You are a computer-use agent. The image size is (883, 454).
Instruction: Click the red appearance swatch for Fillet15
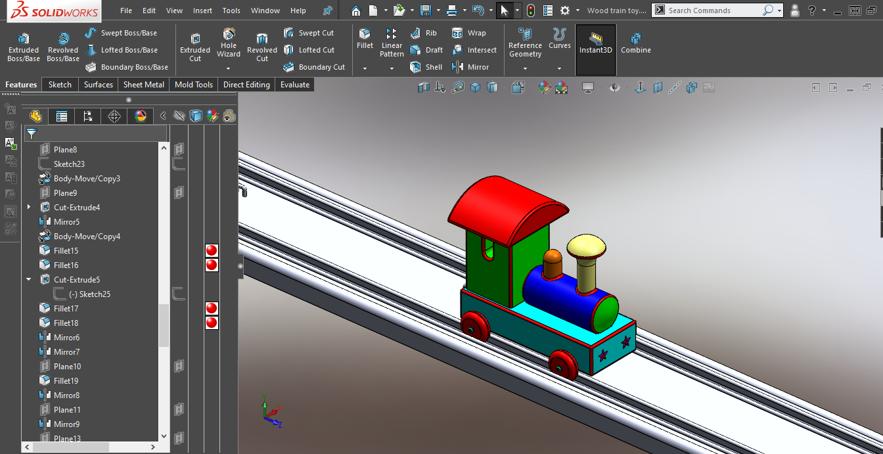click(212, 250)
